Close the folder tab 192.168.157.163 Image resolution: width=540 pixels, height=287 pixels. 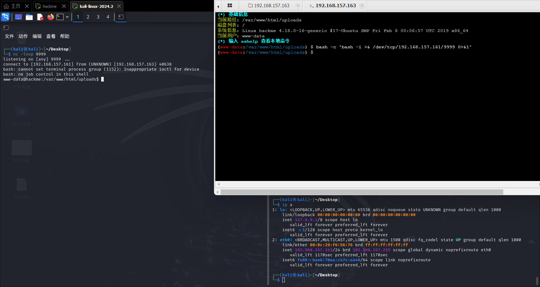click(x=298, y=6)
